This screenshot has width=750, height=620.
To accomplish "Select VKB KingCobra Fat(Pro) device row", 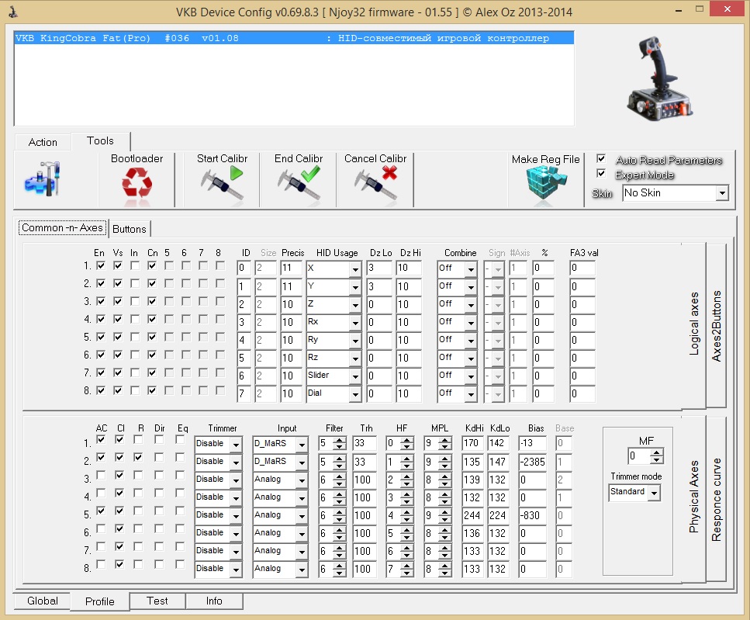I will [294, 38].
